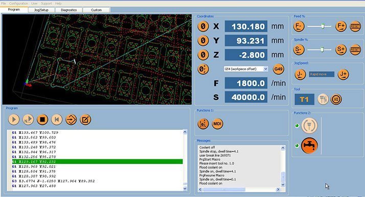Zero the Z axis coordinate
This screenshot has height=197, width=365.
click(x=203, y=55)
